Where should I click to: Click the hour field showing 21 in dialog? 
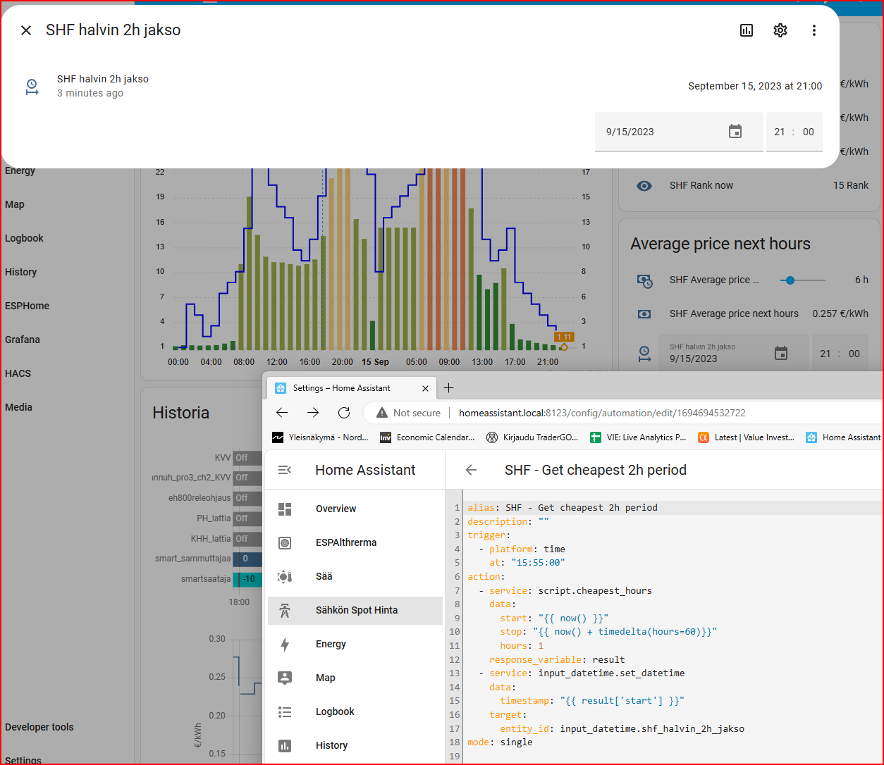780,132
